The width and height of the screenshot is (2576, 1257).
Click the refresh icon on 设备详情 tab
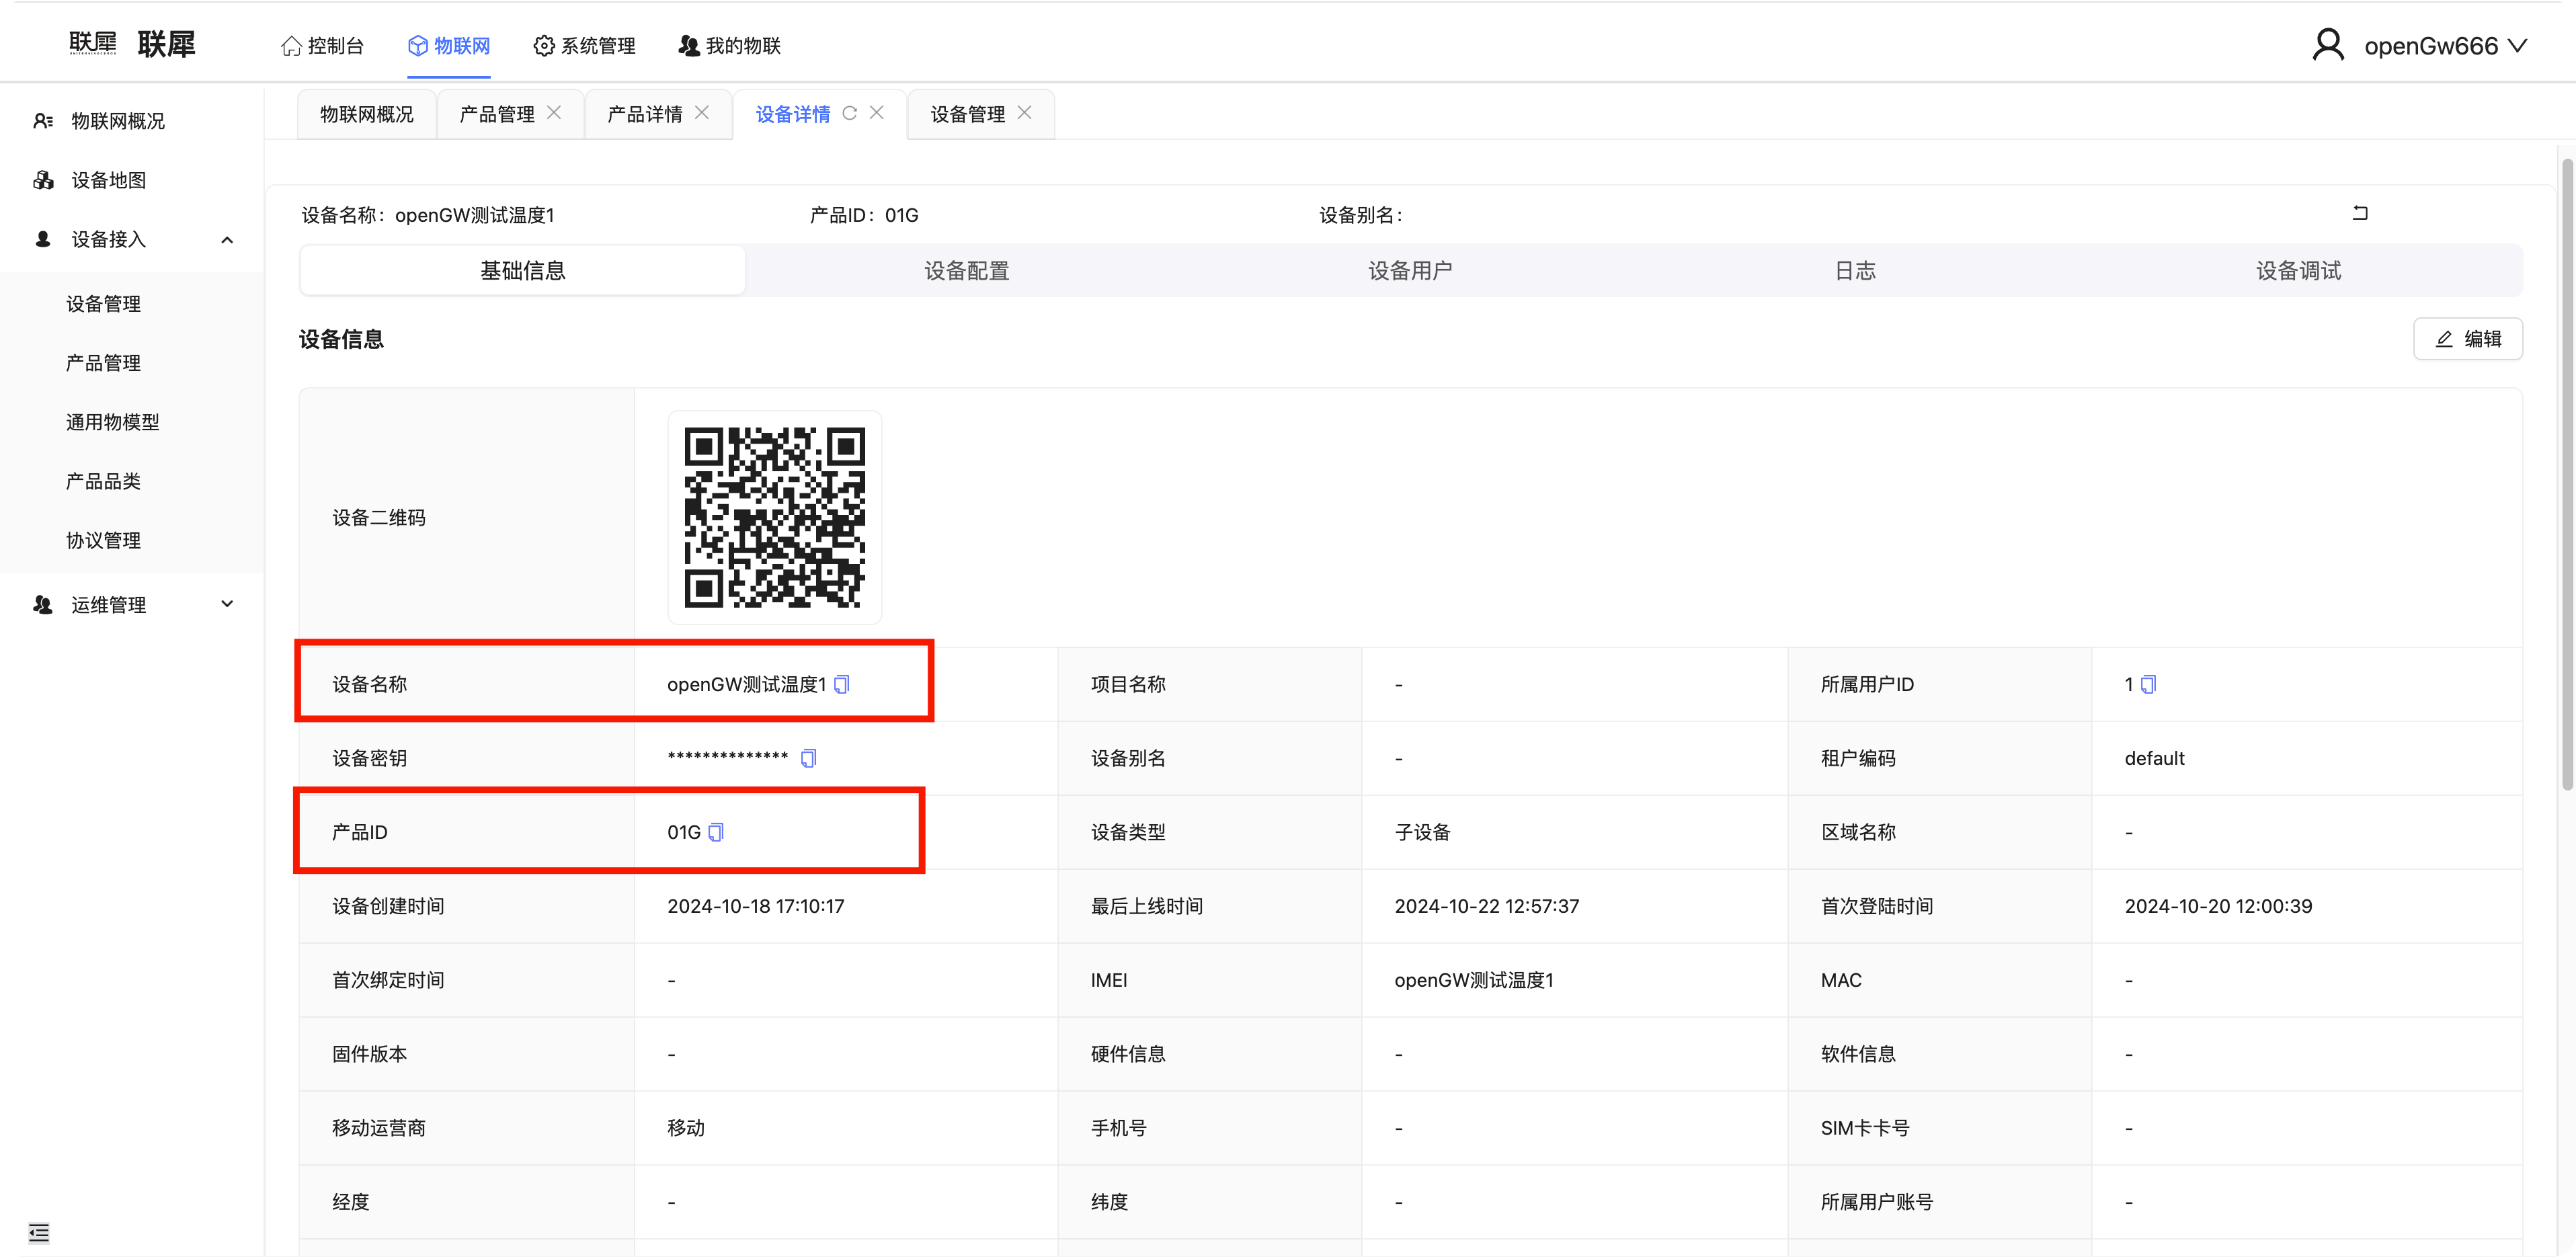849,113
